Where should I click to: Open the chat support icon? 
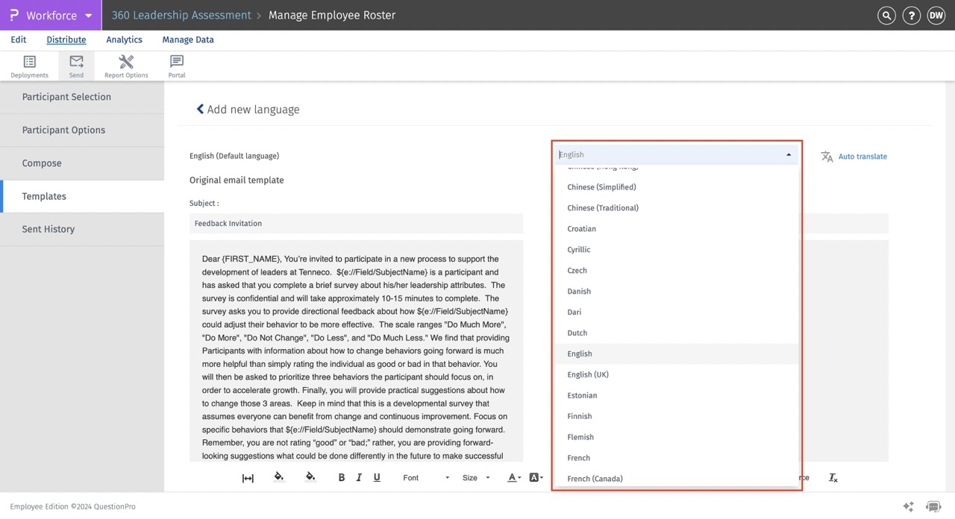pos(933,506)
